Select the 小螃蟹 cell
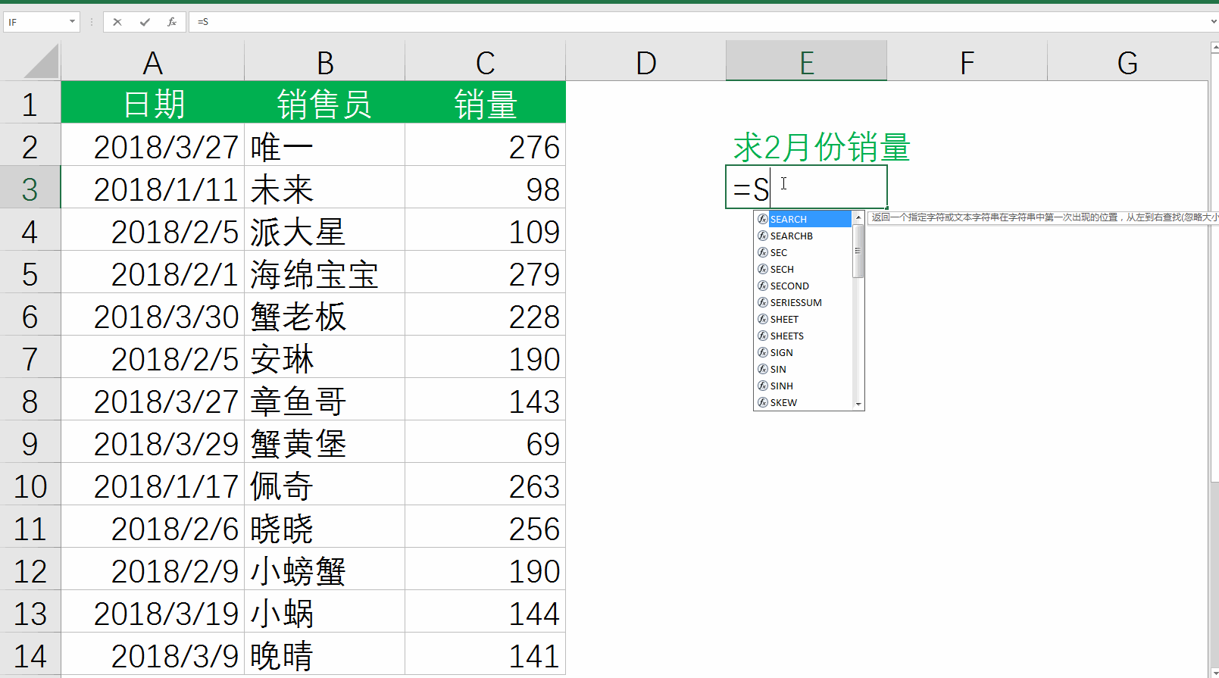1219x678 pixels. tap(325, 569)
